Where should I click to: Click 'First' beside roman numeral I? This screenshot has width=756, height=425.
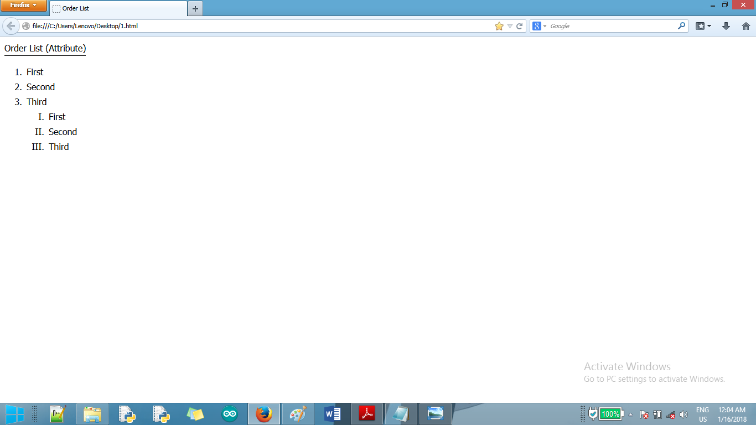point(57,117)
